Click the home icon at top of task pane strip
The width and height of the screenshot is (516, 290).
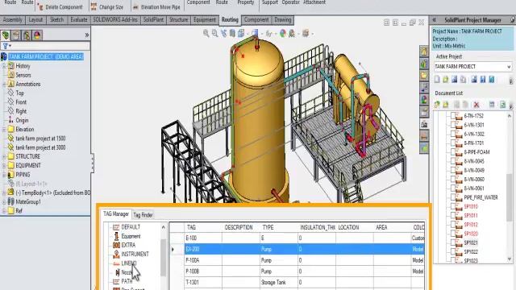(x=424, y=52)
